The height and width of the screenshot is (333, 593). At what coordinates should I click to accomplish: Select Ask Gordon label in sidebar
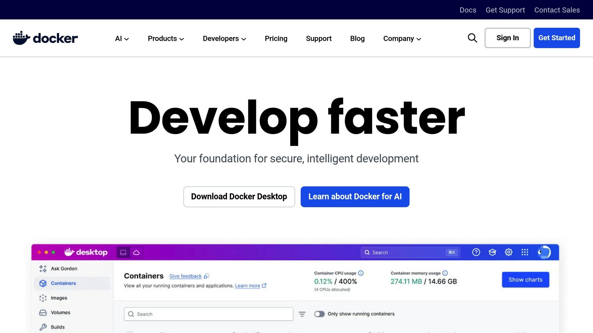point(64,269)
